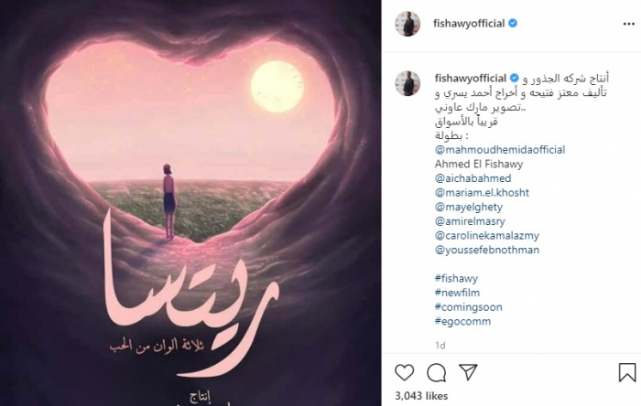Open #comingsoon hashtag
641x406 pixels.
click(x=468, y=307)
